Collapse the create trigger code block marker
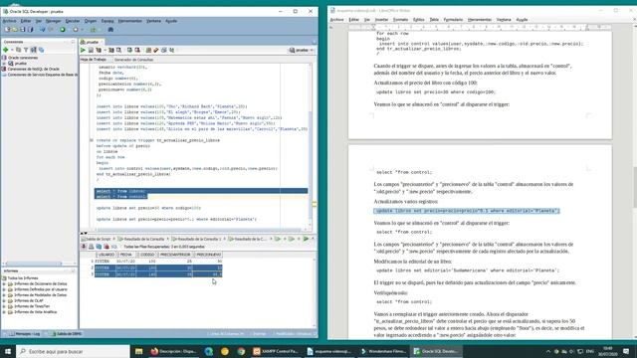Image resolution: width=637 pixels, height=358 pixels. coord(91,140)
